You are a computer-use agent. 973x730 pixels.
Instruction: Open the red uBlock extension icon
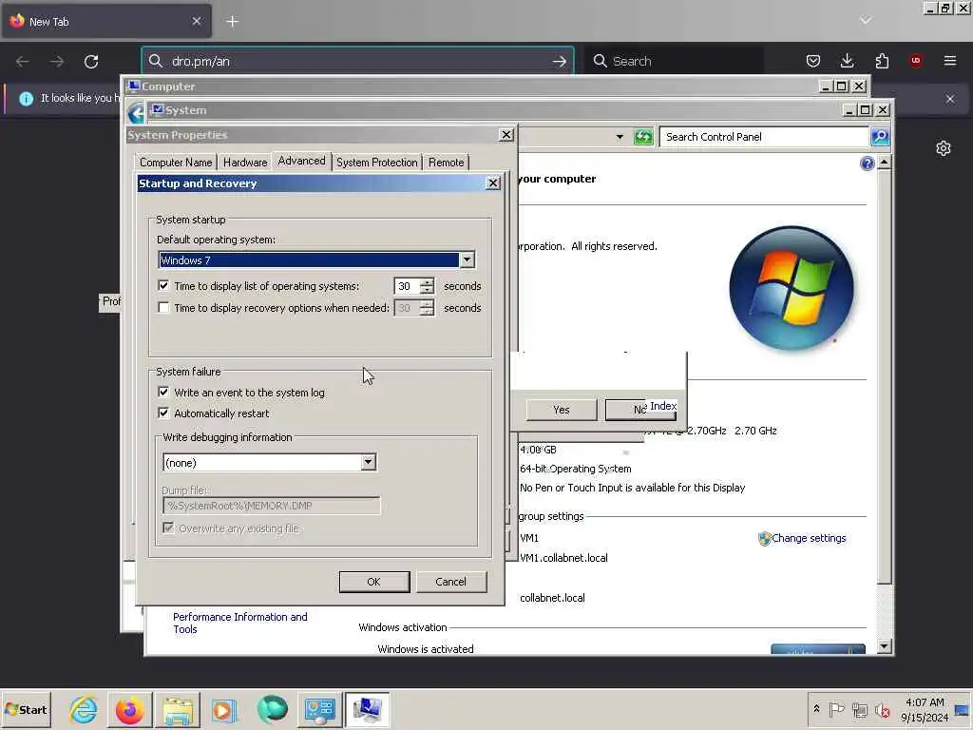(x=916, y=61)
